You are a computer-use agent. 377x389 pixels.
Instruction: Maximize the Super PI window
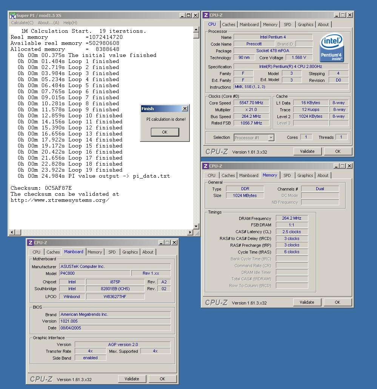click(189, 15)
